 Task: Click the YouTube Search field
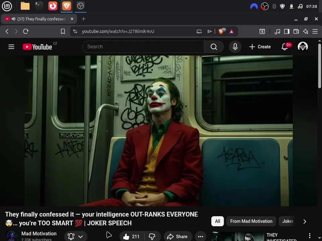[143, 47]
